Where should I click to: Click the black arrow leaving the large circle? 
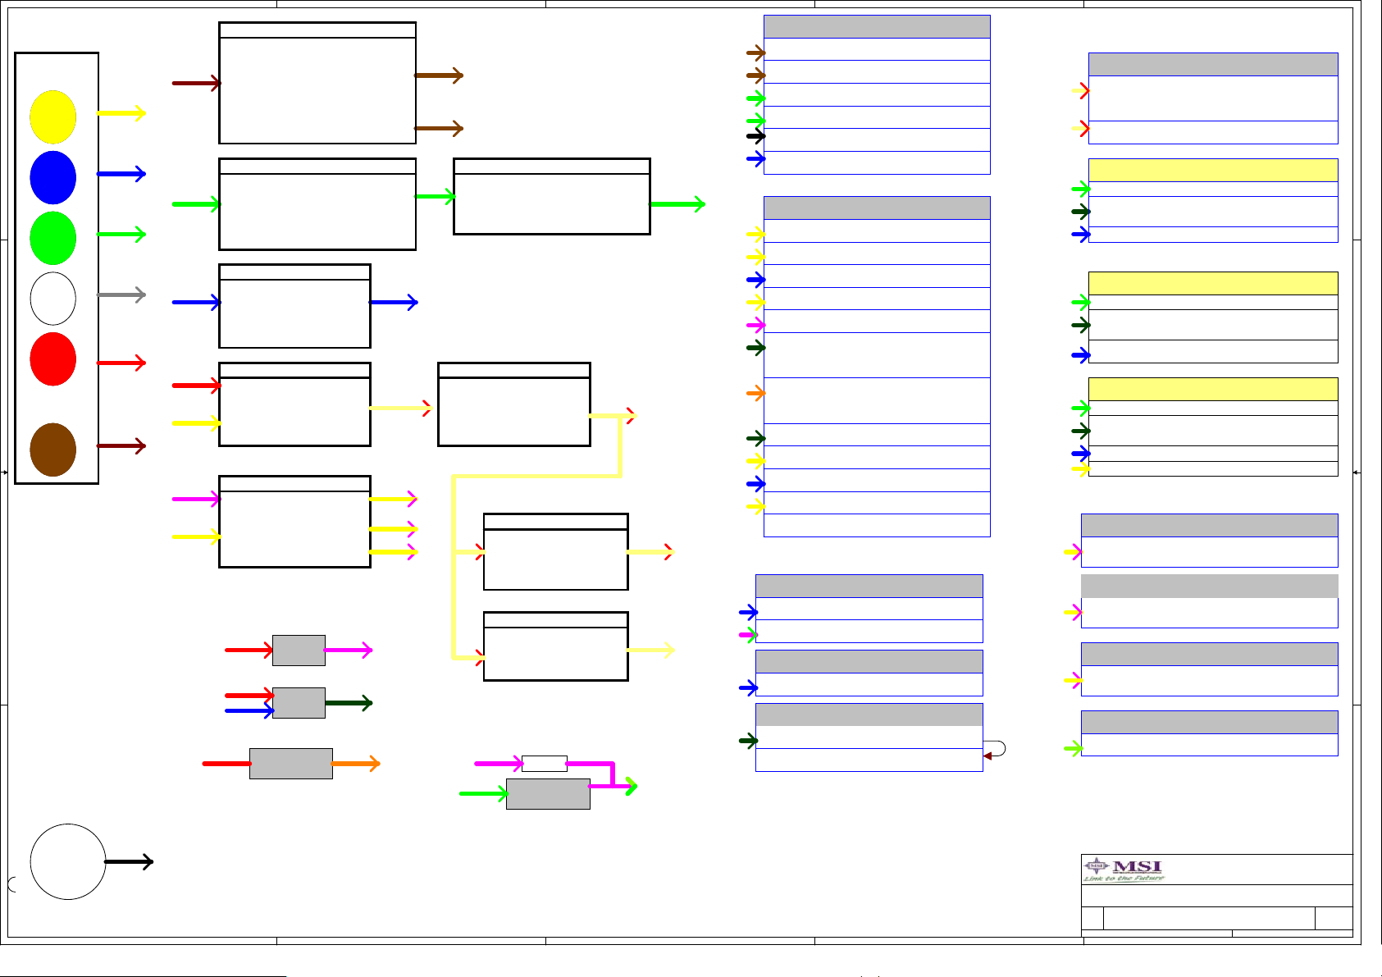pos(130,861)
